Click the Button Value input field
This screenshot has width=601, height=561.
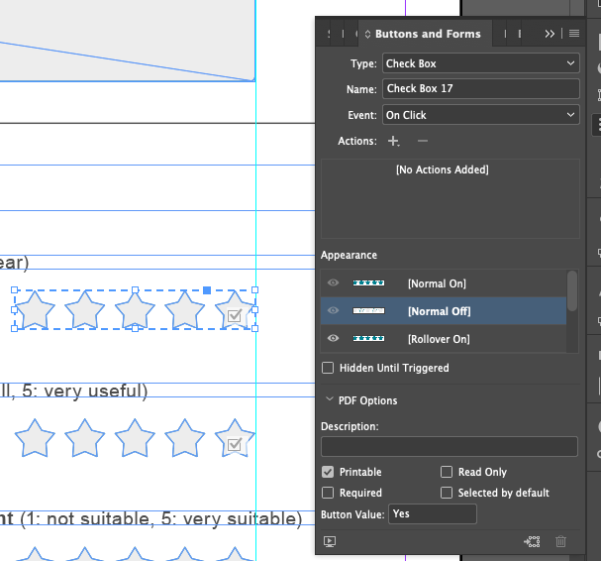point(432,514)
